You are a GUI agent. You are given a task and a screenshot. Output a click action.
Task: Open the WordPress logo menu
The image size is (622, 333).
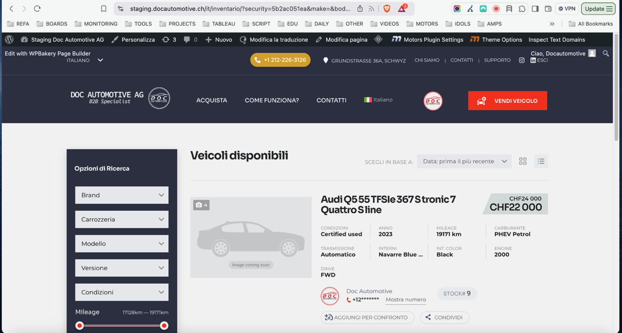[9, 39]
